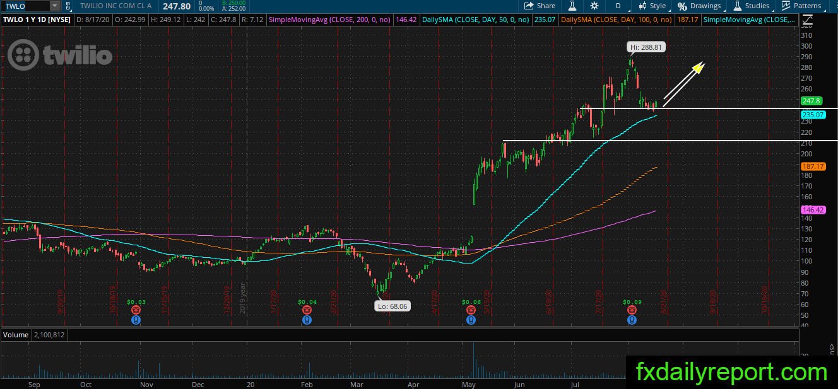Click the Hi: 288.81 price bubble

(x=646, y=47)
